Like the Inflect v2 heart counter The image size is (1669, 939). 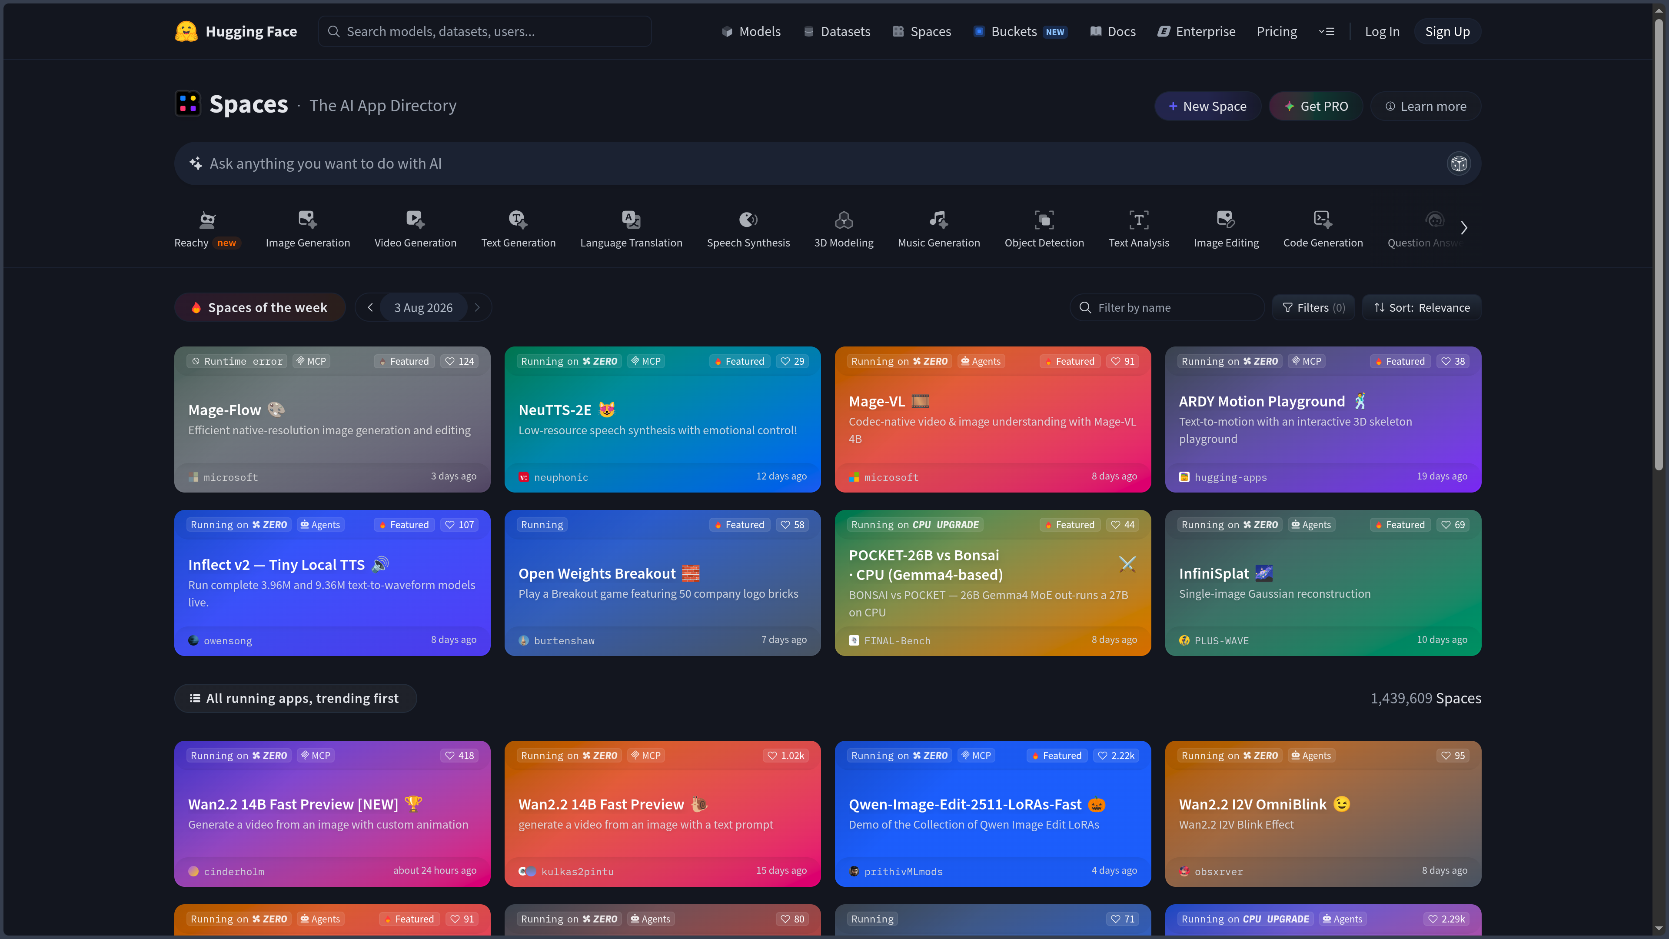point(459,525)
